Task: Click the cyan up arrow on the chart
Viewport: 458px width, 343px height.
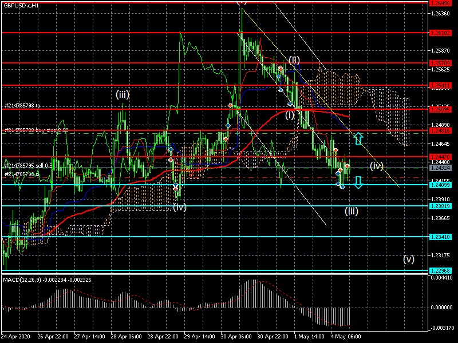Action: pyautogui.click(x=358, y=138)
